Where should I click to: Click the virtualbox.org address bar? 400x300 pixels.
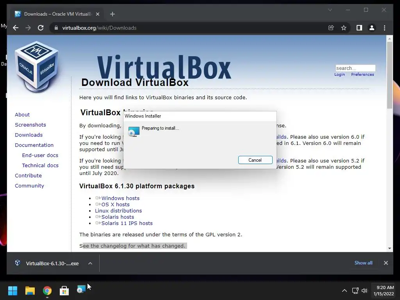(189, 28)
